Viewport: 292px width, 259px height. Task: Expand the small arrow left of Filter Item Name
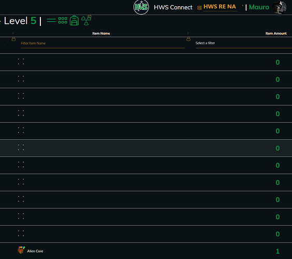(7, 45)
